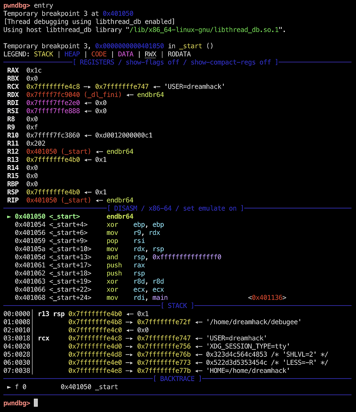Image resolution: width=356 pixels, height=412 pixels.
Task: Click the RAX value 0x1c
Action: 34,70
